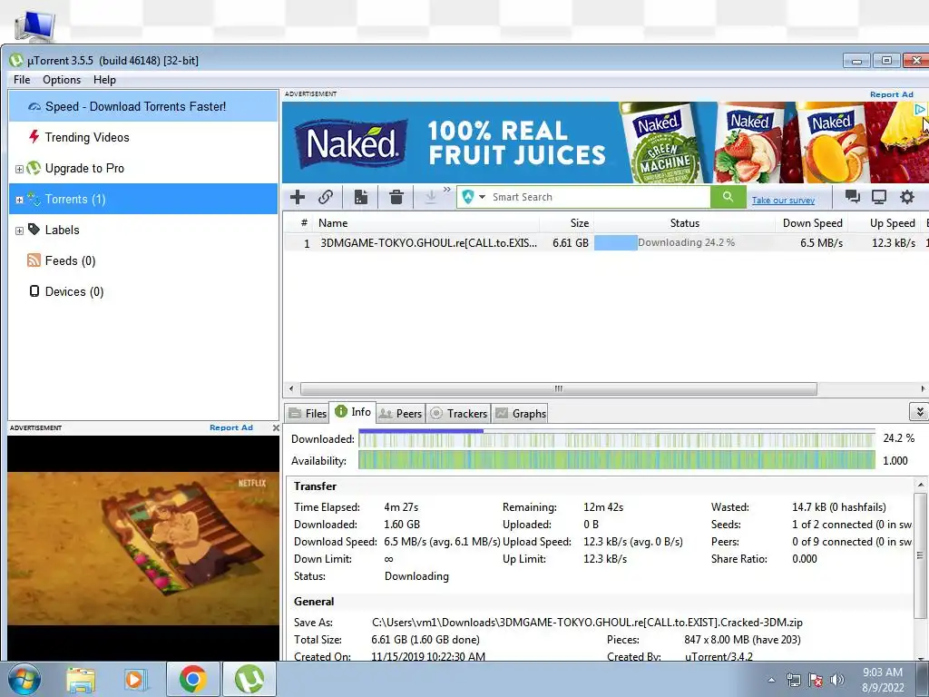Click the Trending Videos lightning icon

click(x=34, y=137)
